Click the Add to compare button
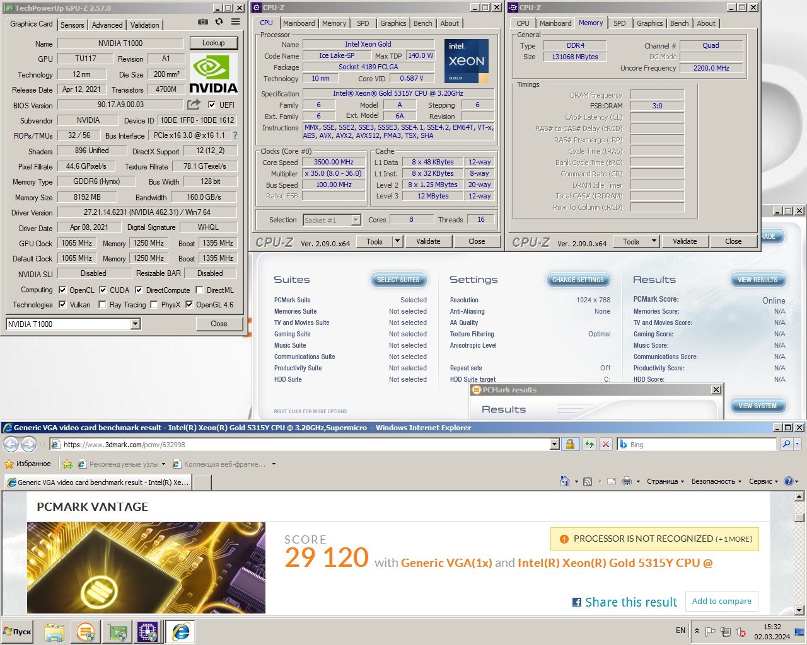Screen dimensions: 807x645 click(x=722, y=601)
